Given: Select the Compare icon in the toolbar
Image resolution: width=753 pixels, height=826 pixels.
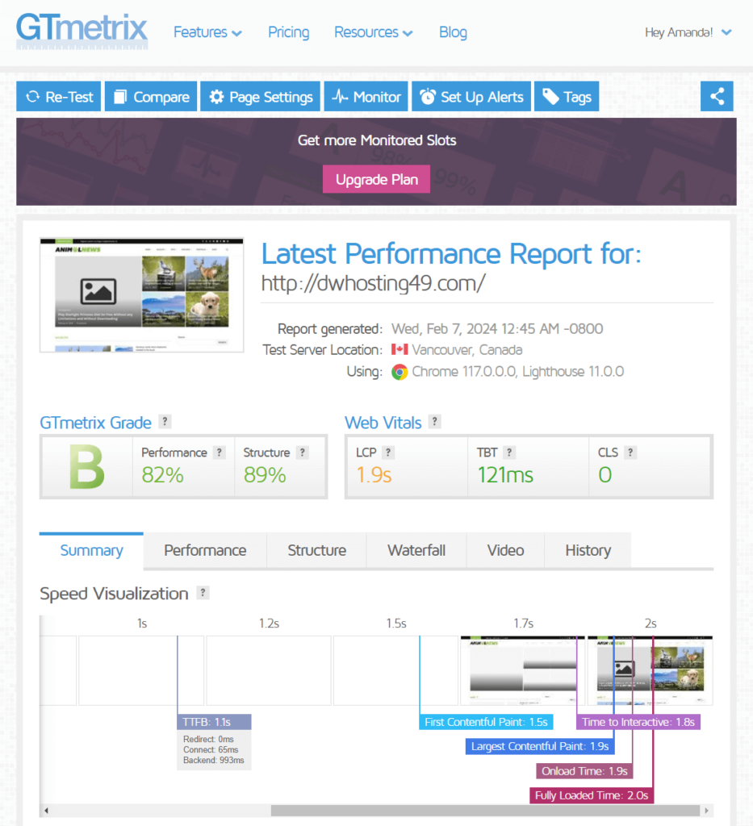Looking at the screenshot, I should click(x=122, y=96).
